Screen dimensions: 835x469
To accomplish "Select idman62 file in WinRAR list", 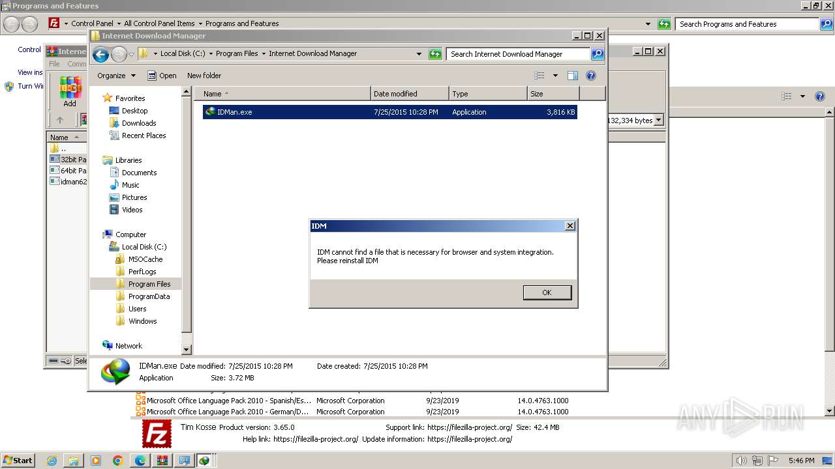I will pos(68,182).
